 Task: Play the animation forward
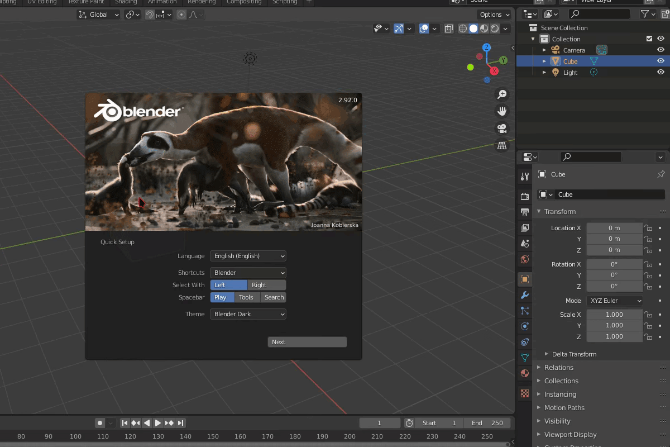pyautogui.click(x=158, y=423)
